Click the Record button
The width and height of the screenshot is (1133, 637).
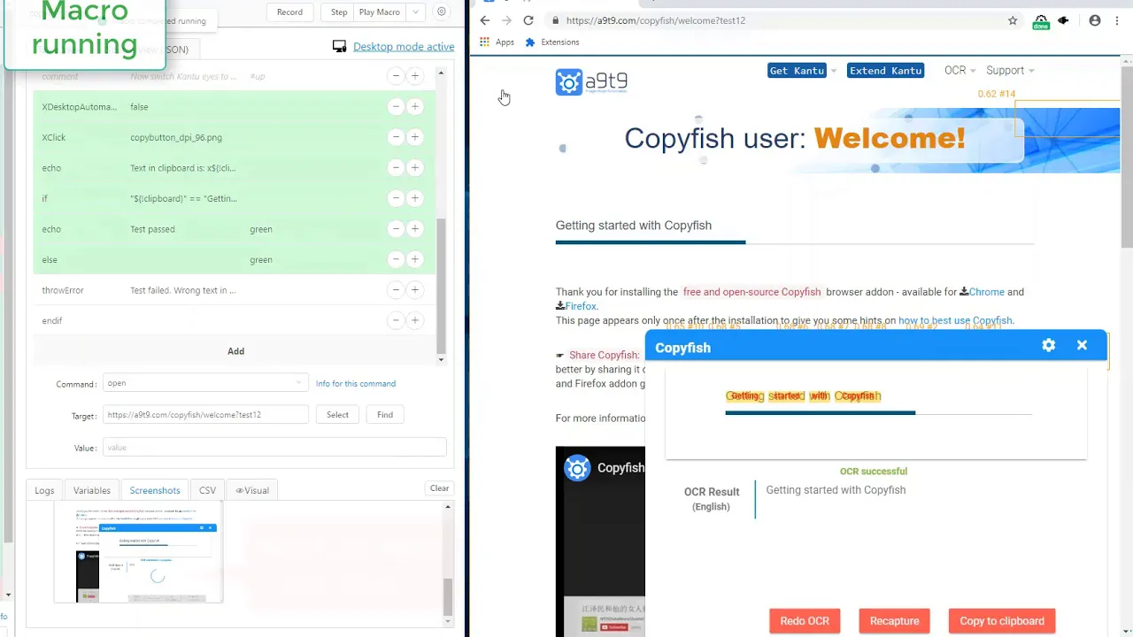[x=289, y=12]
